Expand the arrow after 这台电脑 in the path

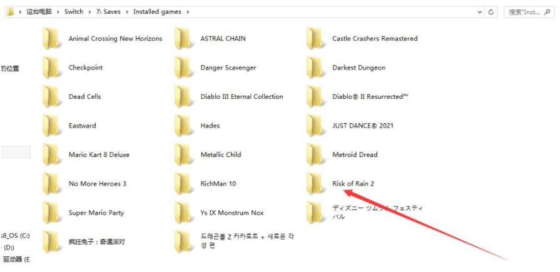pyautogui.click(x=58, y=12)
